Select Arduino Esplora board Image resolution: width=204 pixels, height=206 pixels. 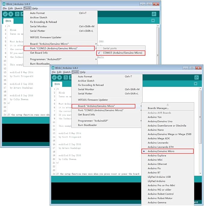tap(168, 156)
